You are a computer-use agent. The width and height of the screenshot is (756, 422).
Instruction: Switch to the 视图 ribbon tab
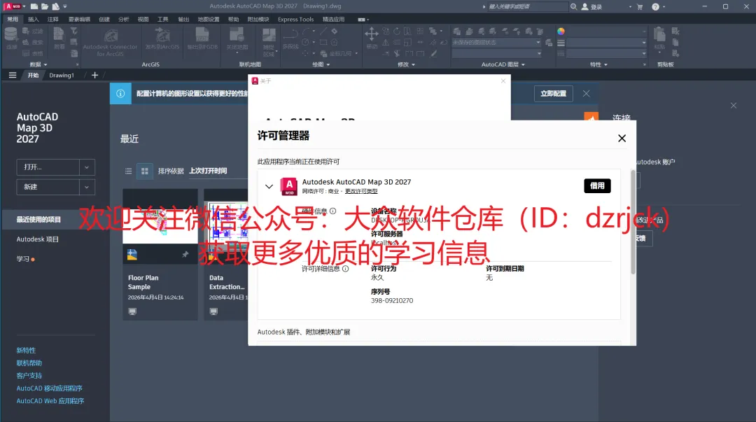(x=143, y=20)
